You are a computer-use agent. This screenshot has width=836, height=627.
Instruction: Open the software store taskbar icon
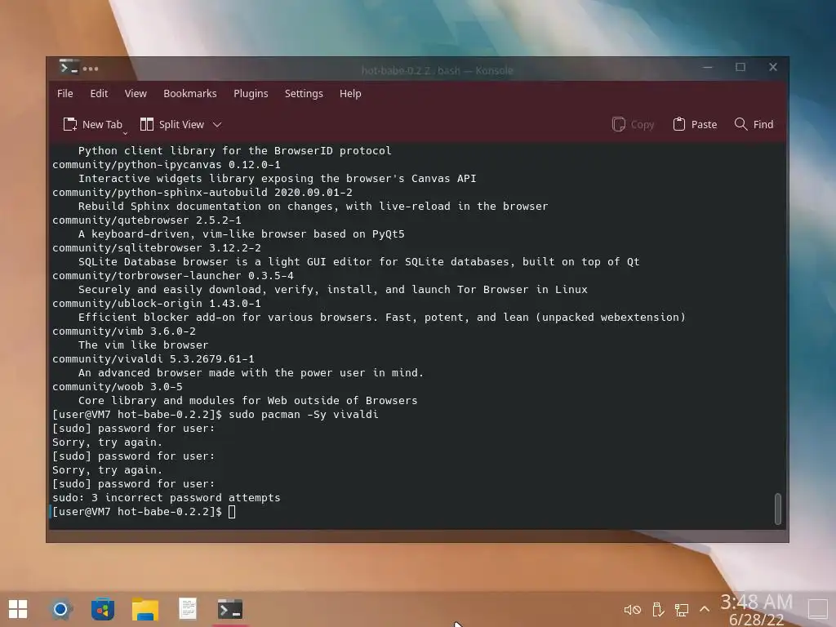point(102,609)
